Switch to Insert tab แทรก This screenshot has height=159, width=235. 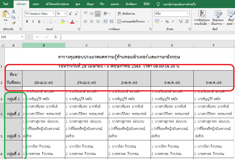point(36,4)
